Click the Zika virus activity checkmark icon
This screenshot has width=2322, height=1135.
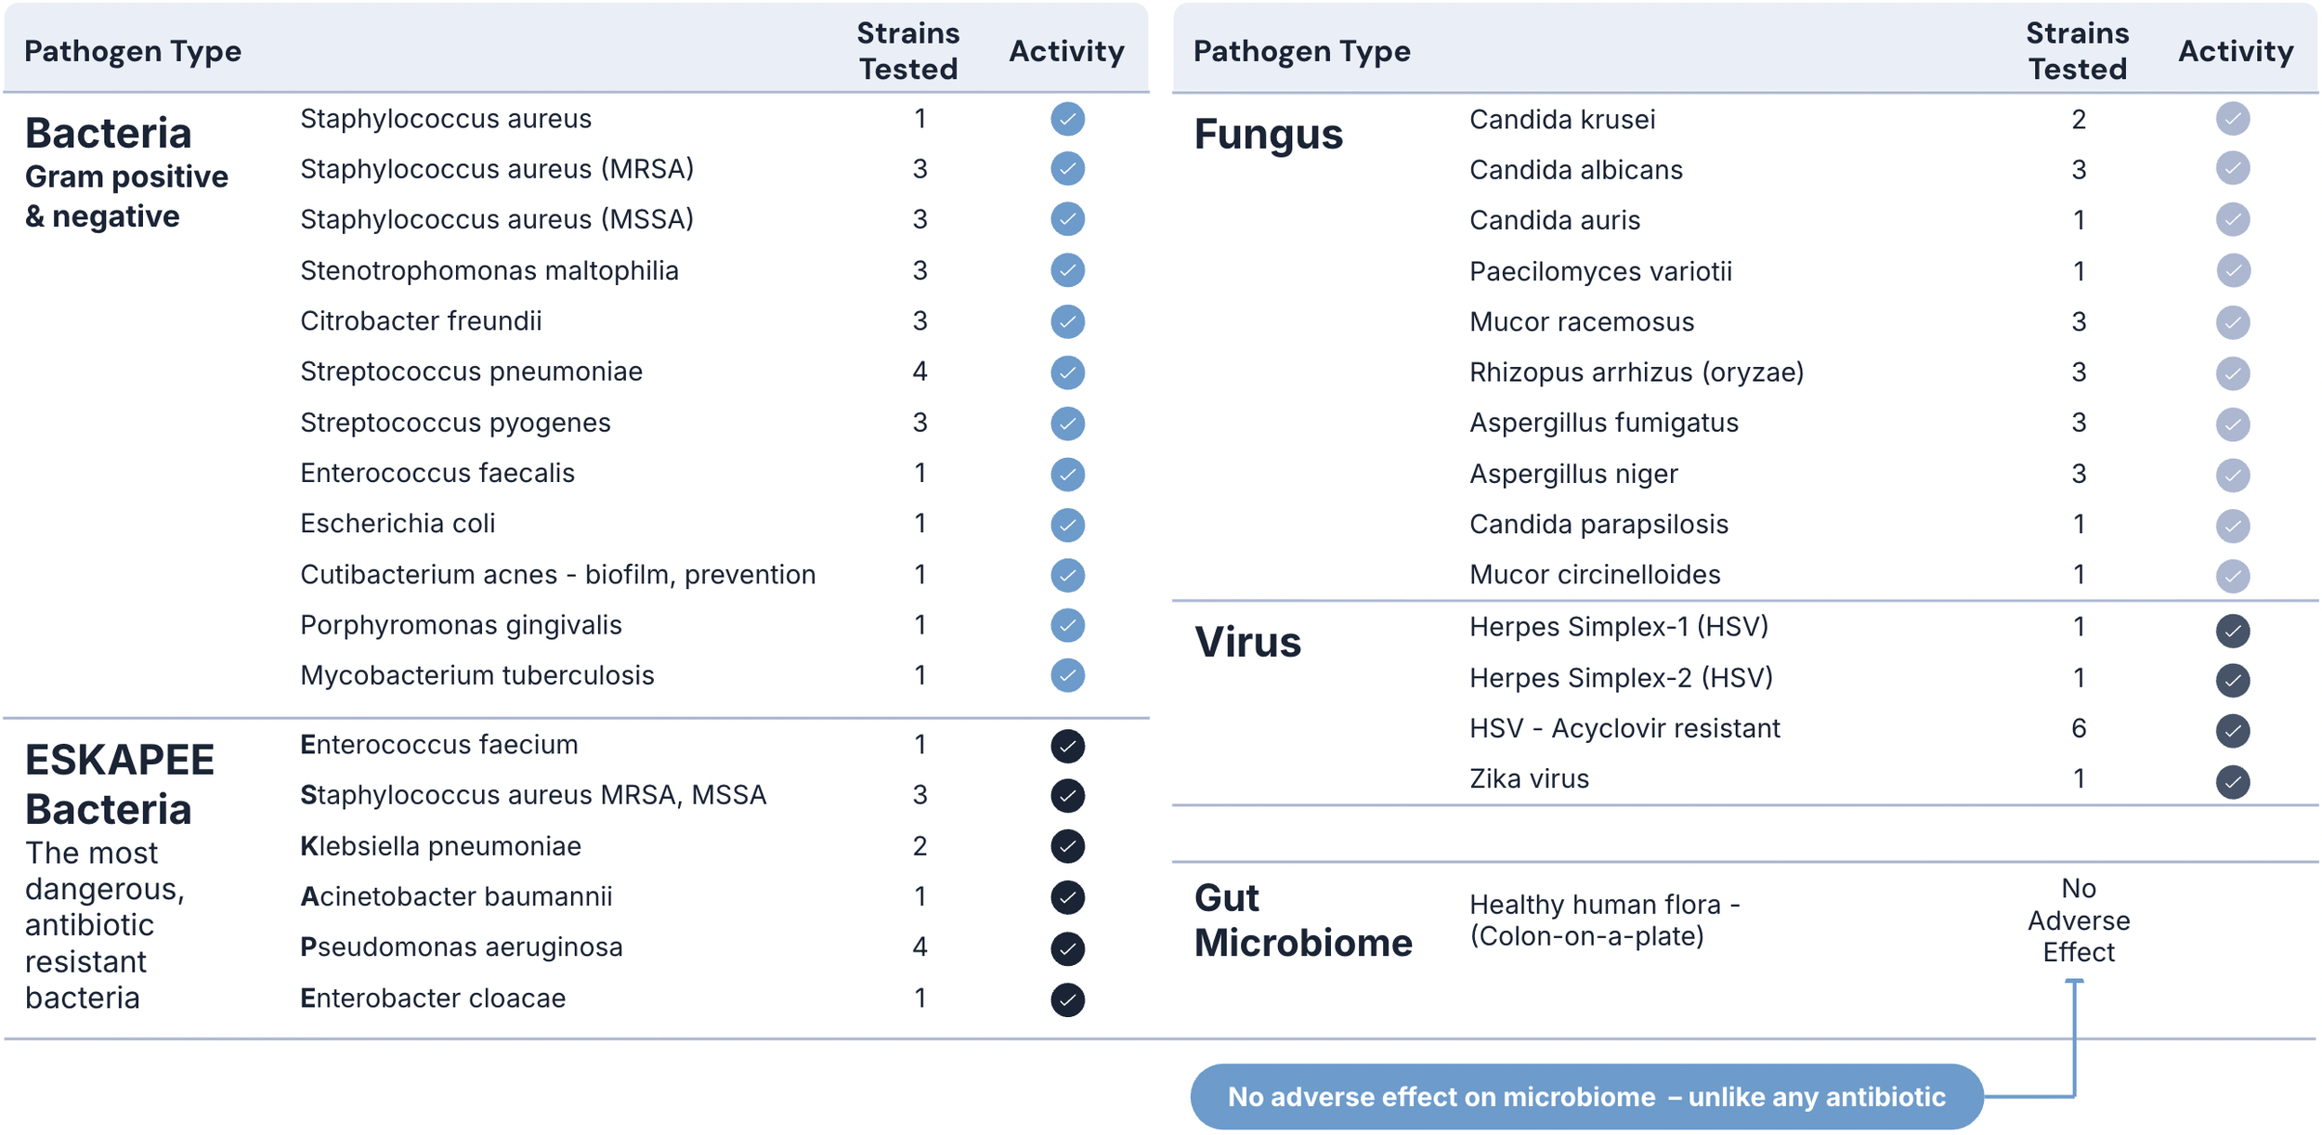tap(2232, 781)
